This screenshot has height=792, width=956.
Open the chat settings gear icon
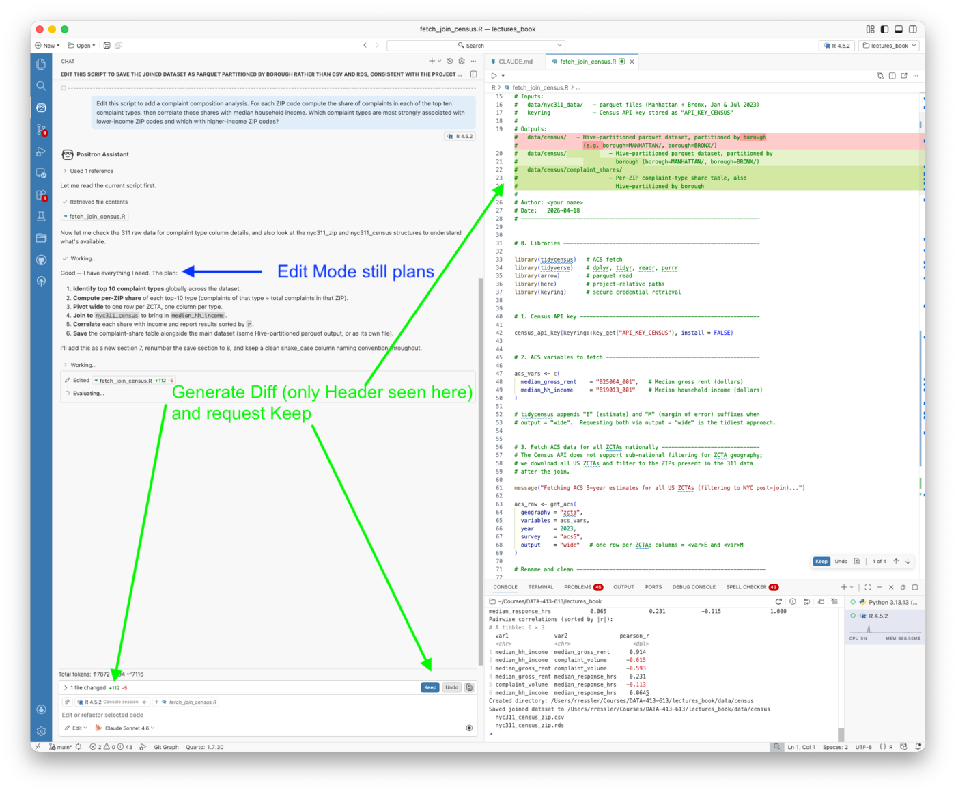[x=462, y=61]
